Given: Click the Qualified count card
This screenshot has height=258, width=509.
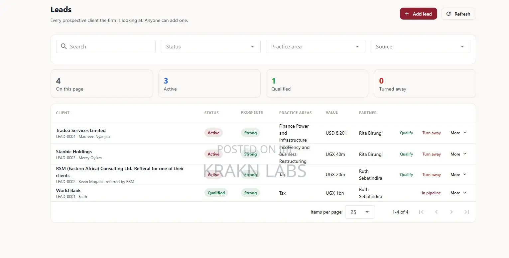Looking at the screenshot, I should click(x=317, y=84).
